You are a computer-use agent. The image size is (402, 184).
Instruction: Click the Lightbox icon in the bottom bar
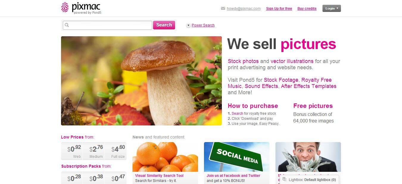coord(284,179)
